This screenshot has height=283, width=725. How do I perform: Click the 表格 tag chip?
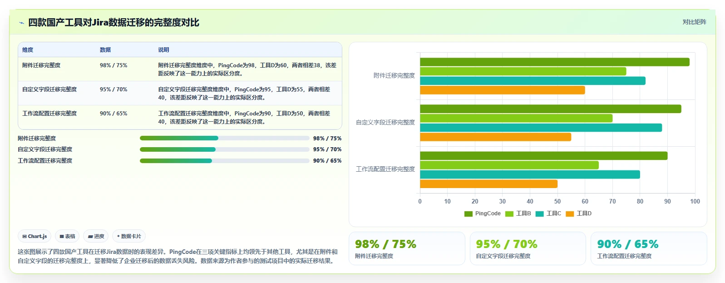point(67,236)
